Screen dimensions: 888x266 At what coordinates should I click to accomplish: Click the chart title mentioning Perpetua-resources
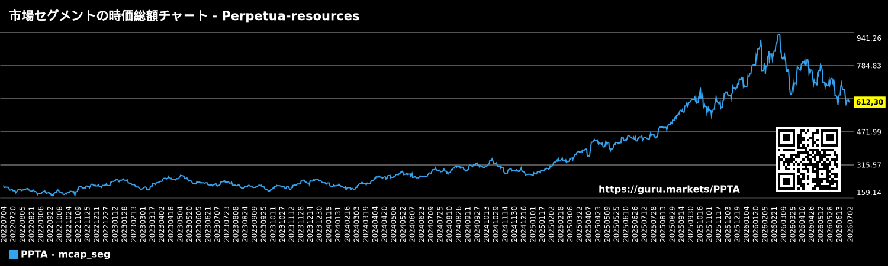184,16
